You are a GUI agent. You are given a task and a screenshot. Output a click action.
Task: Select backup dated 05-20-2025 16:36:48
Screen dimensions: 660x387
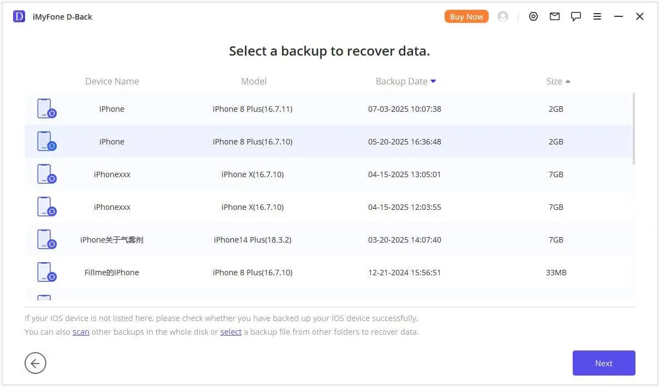(x=404, y=142)
